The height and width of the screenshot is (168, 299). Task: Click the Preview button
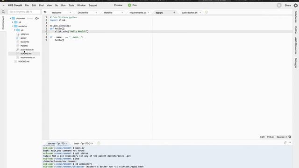[x=118, y=5]
